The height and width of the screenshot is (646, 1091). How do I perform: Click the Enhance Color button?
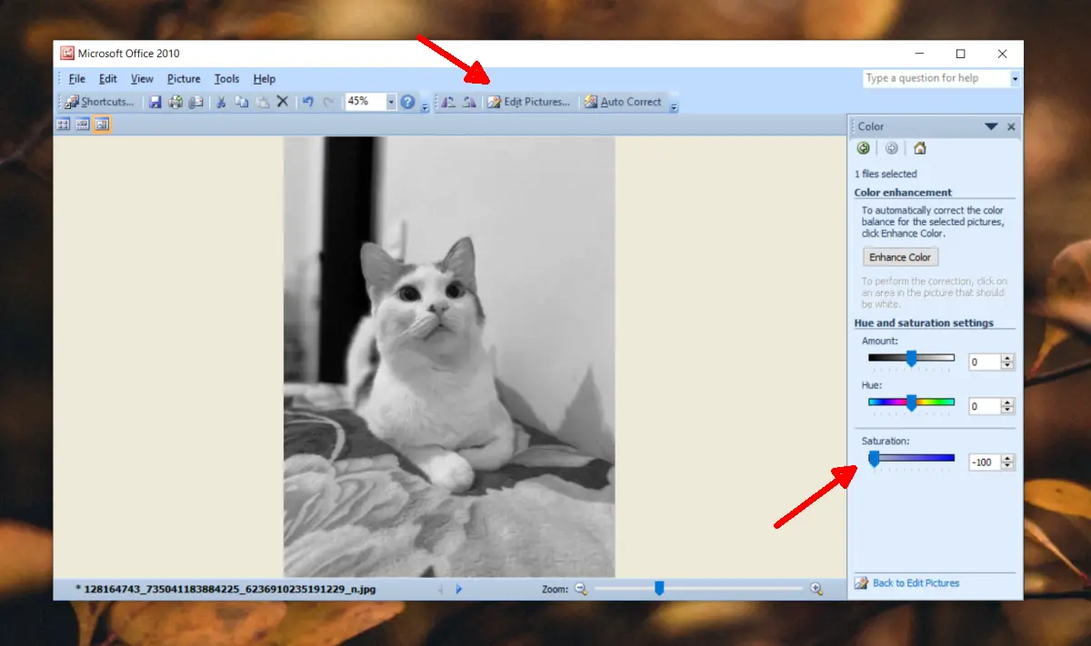(900, 257)
